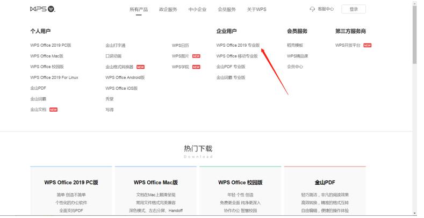
Task: Open the WPS Office 2019 PC版 menu link
Action: [51, 46]
